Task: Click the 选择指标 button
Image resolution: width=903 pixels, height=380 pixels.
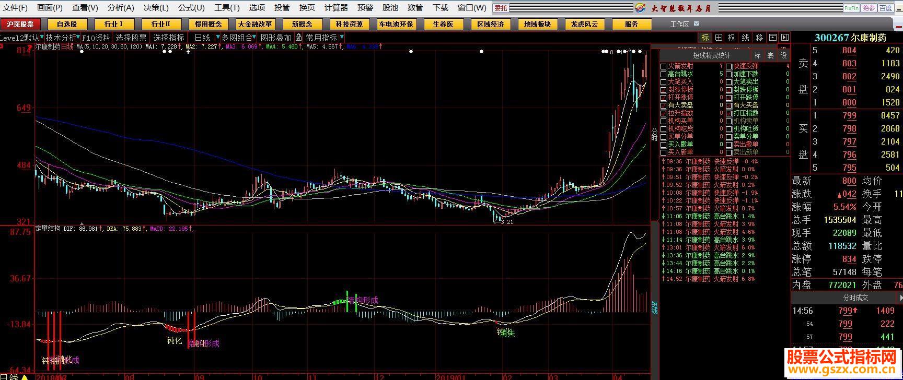Action: pos(169,38)
